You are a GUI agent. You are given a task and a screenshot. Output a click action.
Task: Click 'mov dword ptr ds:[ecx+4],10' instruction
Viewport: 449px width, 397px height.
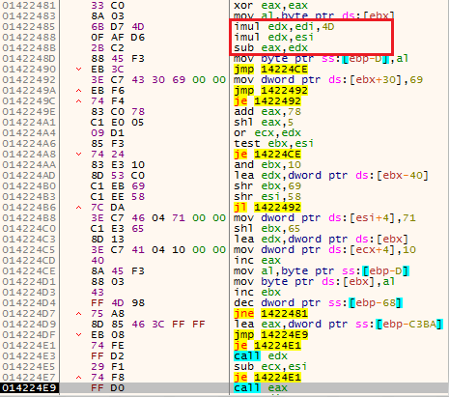(x=324, y=250)
